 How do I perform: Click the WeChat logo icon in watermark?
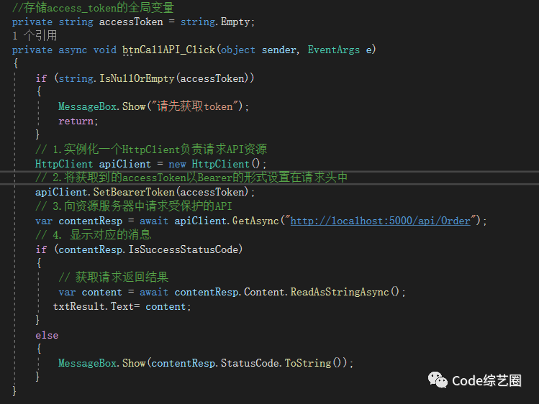438,380
